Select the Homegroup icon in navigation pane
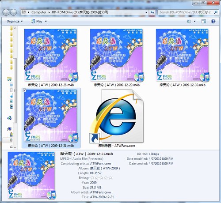221x203 pixels. (x=9, y=118)
